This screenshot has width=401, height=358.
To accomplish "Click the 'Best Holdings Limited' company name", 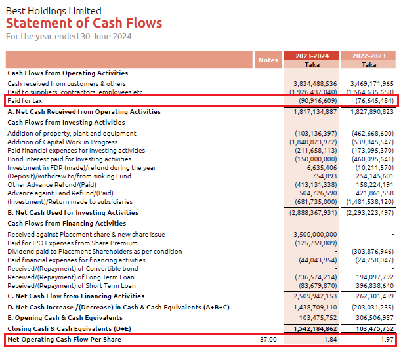I will [54, 10].
